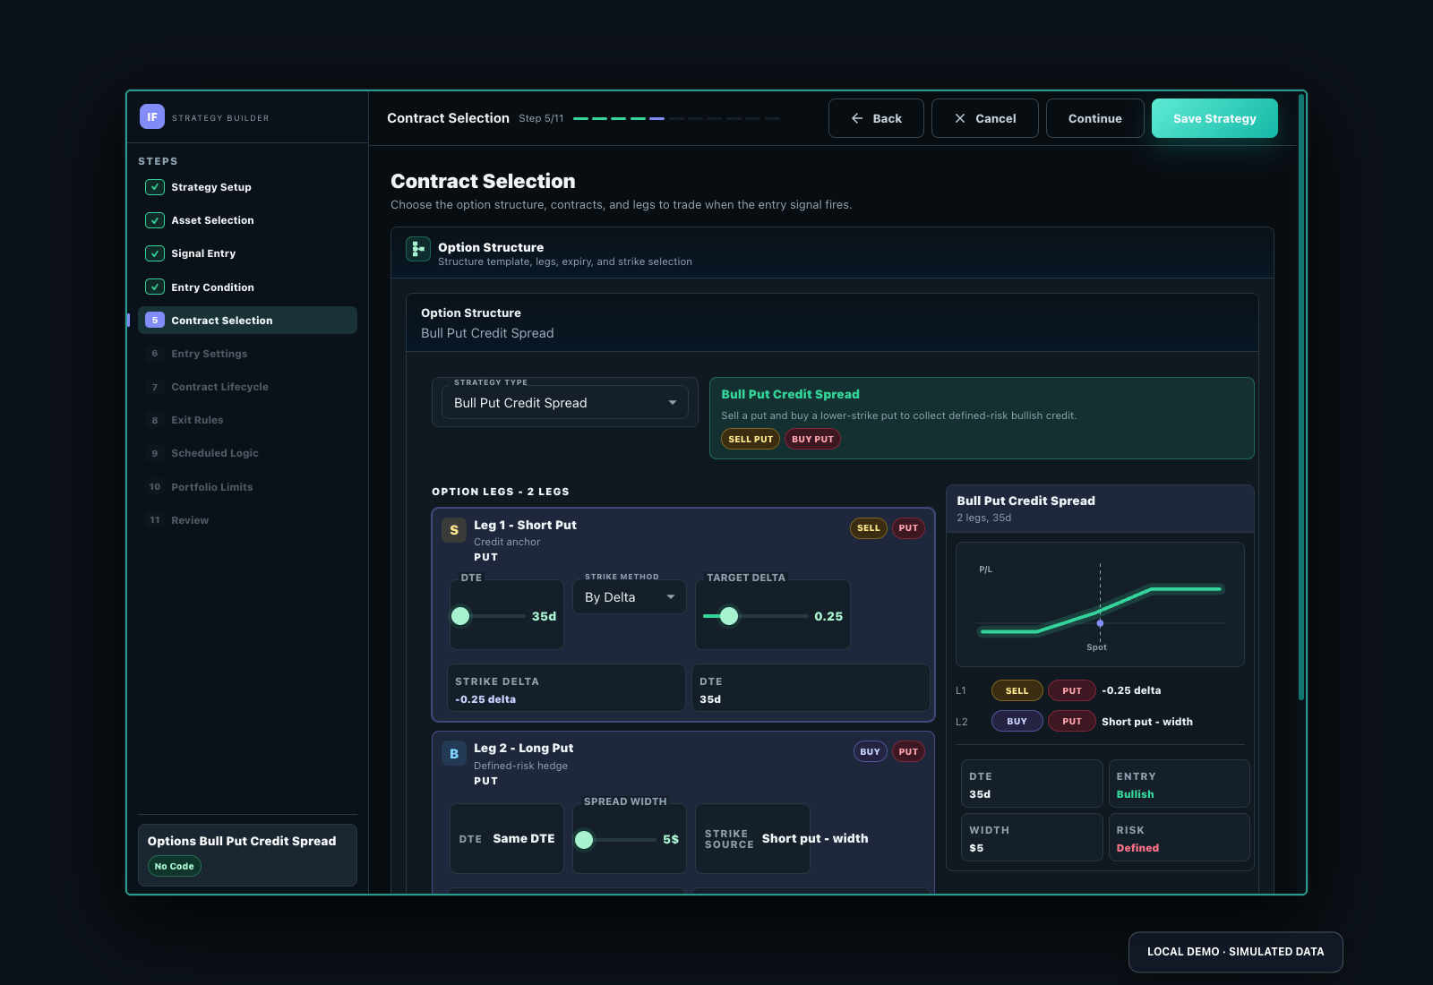The width and height of the screenshot is (1433, 985).
Task: Click the SELL PUT tag in description
Action: pos(751,439)
